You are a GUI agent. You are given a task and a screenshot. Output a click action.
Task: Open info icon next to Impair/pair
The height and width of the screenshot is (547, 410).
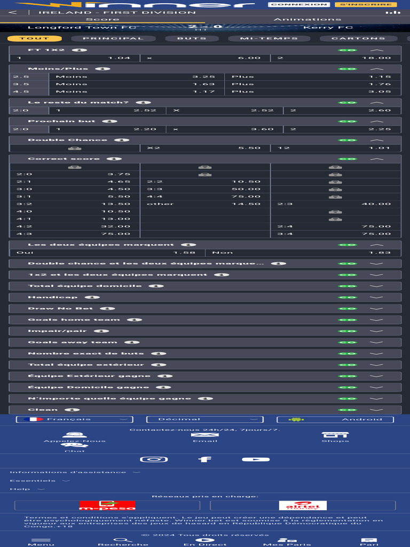101,331
